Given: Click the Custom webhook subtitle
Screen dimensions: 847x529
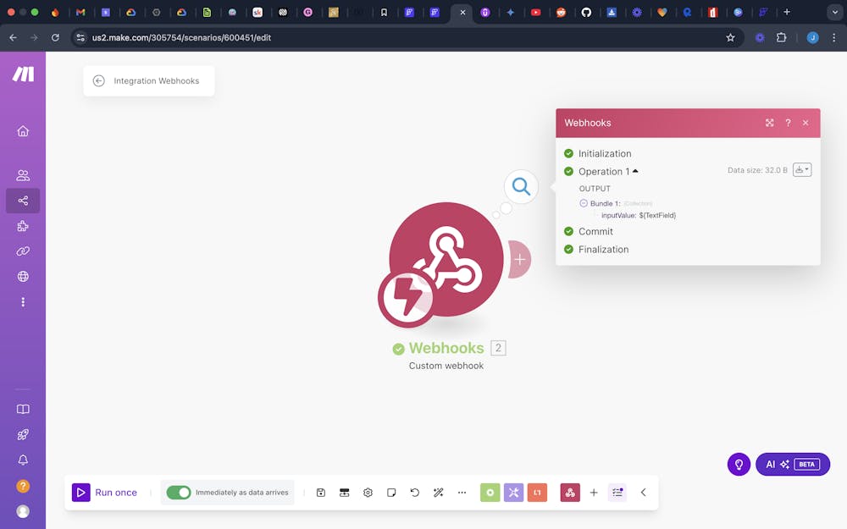Looking at the screenshot, I should coord(446,366).
